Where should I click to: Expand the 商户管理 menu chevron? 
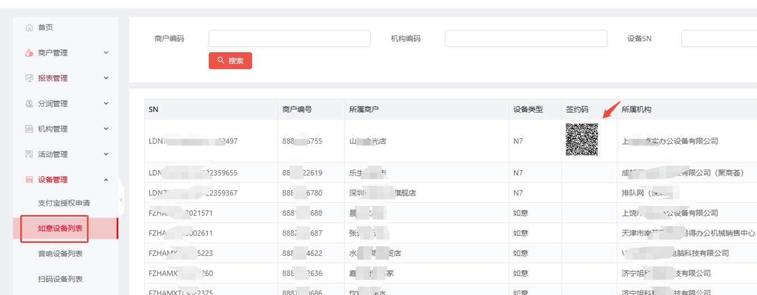tap(106, 53)
